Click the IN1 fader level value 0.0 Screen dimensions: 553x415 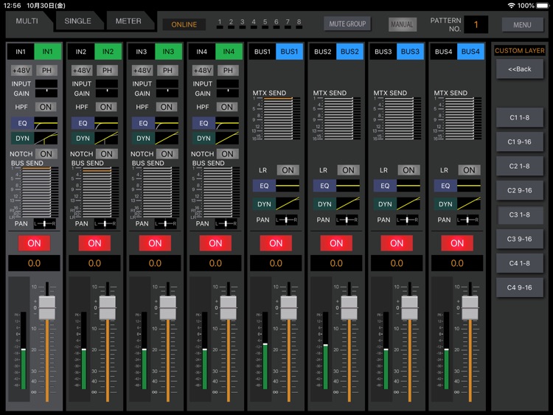click(34, 263)
